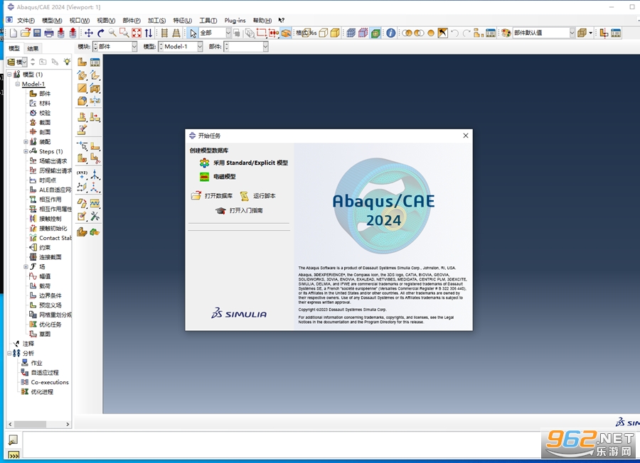The image size is (640, 463).
Task: Click the Repair tools wrench icon
Action: [x=95, y=216]
